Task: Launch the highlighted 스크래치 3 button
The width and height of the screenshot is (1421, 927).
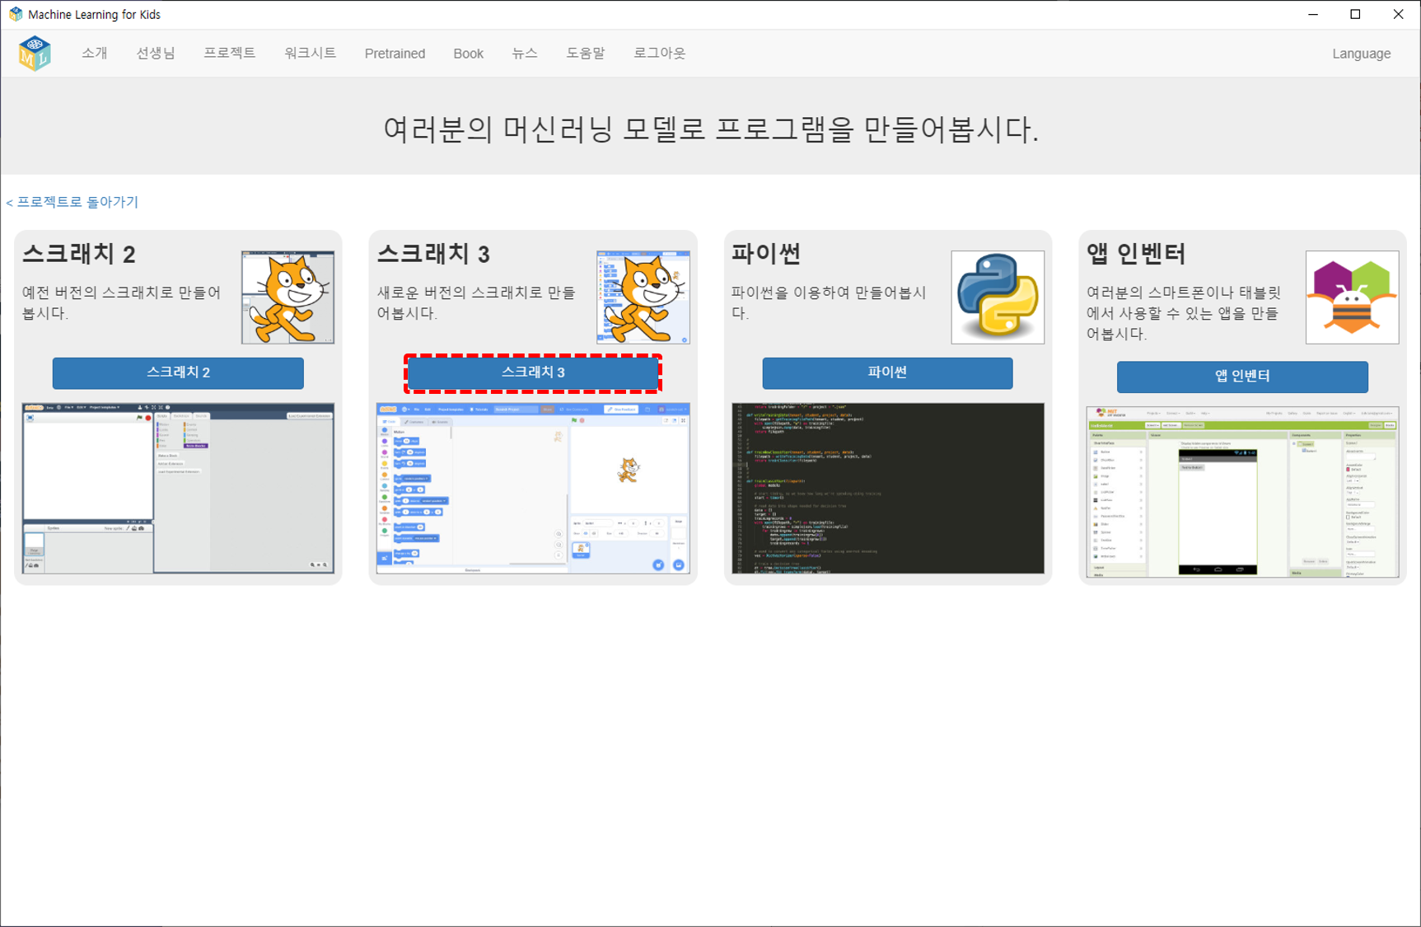Action: [533, 372]
